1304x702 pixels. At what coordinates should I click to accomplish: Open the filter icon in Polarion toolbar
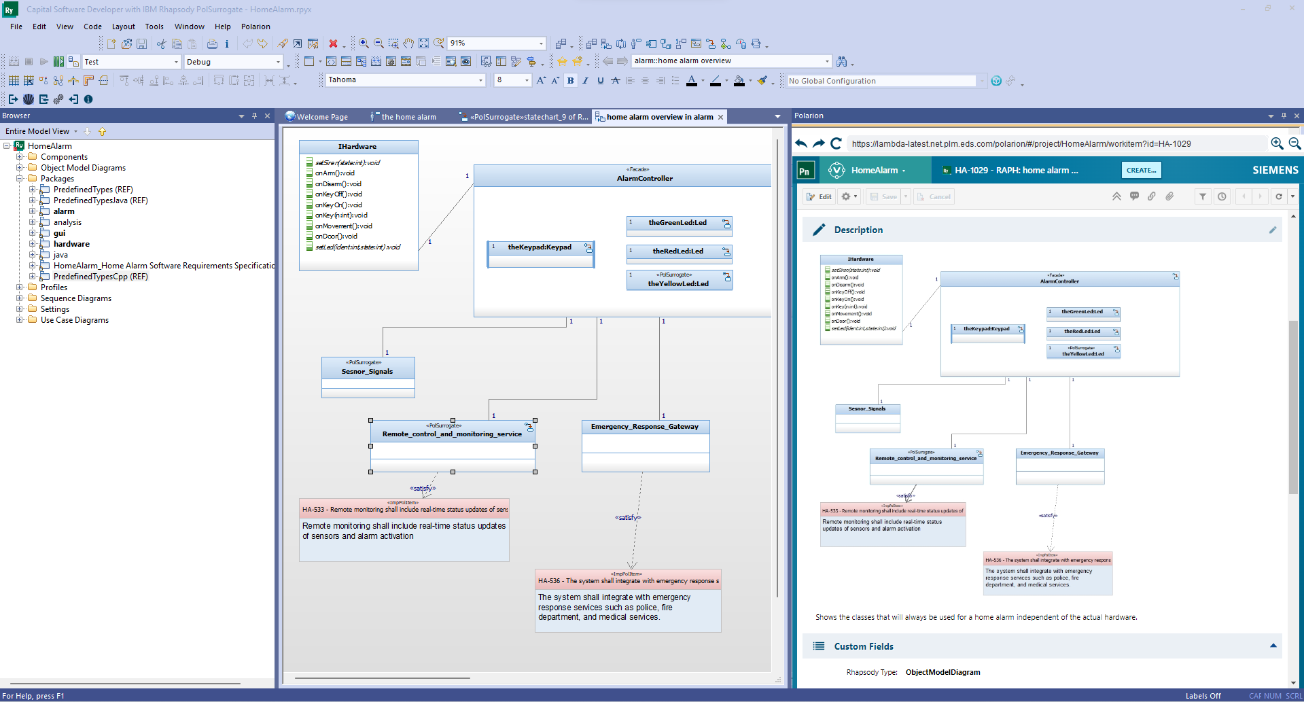tap(1202, 196)
